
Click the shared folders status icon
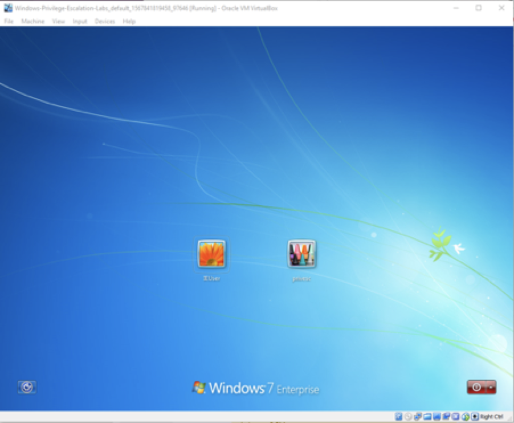tap(427, 416)
